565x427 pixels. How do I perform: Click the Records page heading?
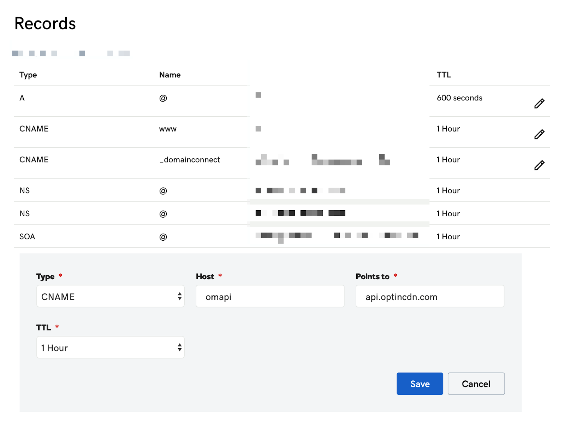pos(45,24)
